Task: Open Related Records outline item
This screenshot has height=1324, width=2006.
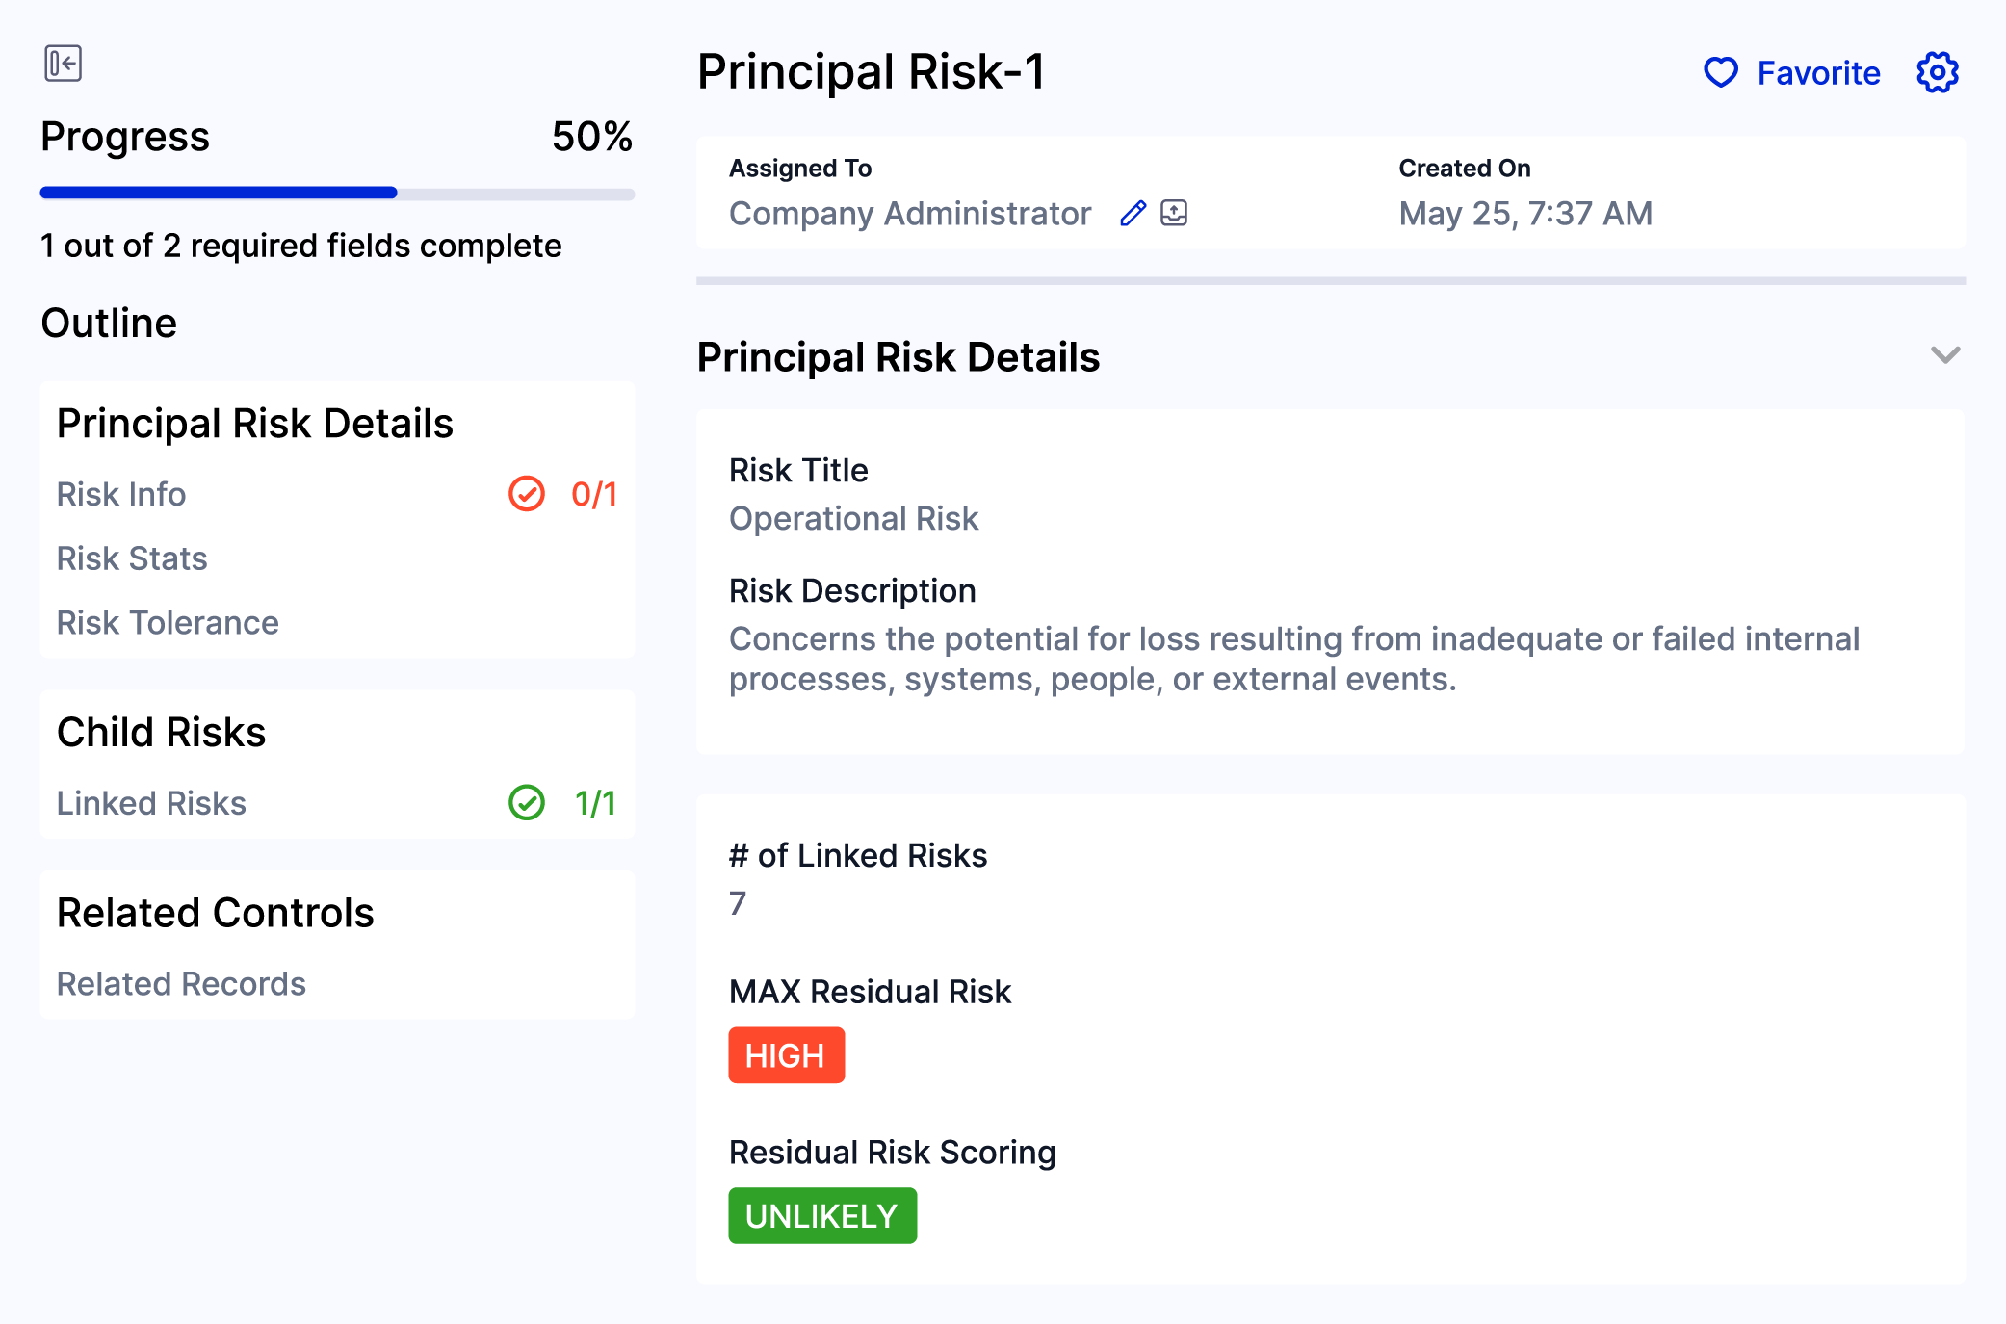Action: (x=181, y=983)
